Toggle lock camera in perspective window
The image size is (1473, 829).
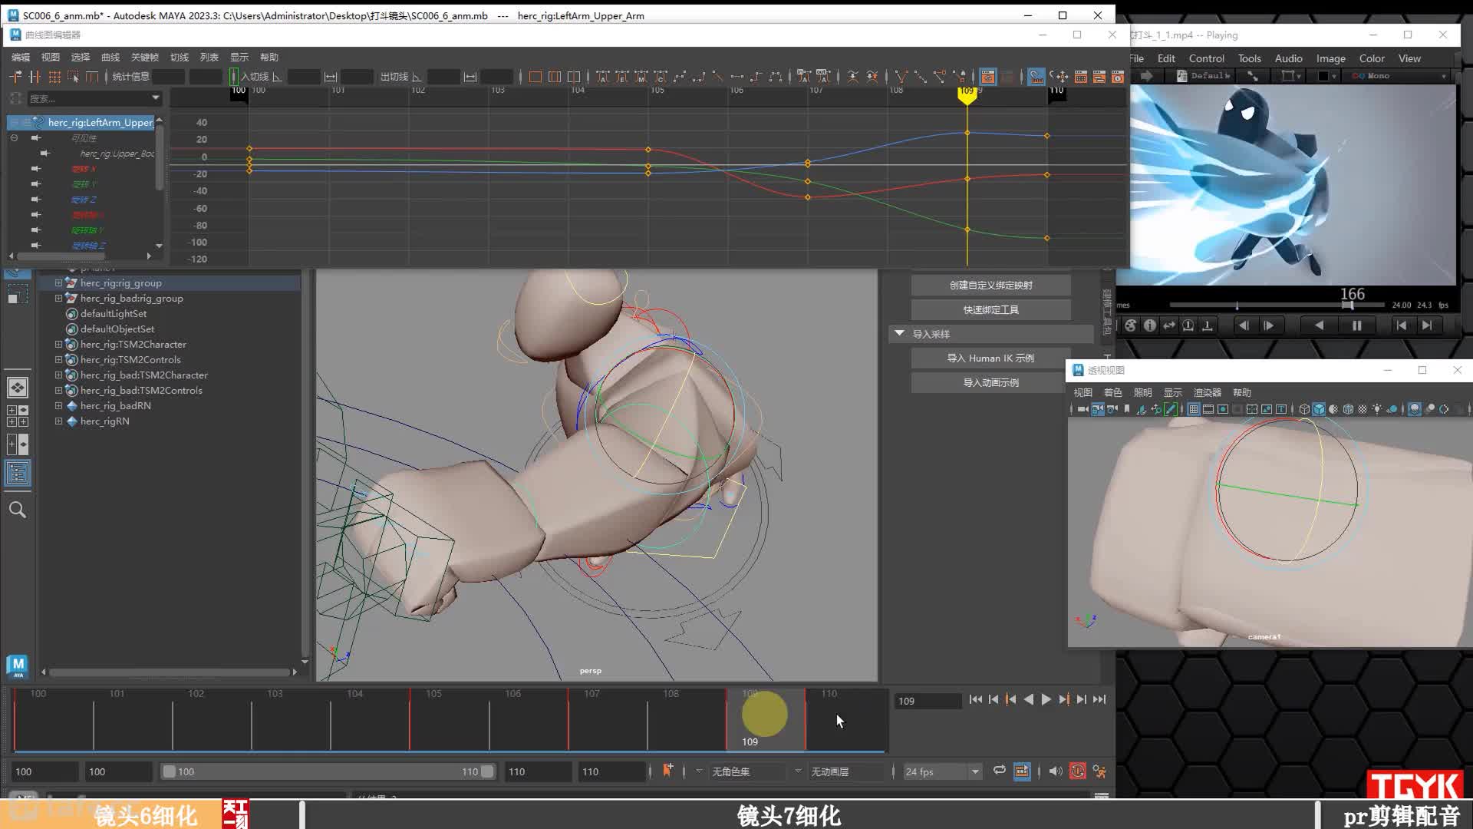pyautogui.click(x=1097, y=410)
